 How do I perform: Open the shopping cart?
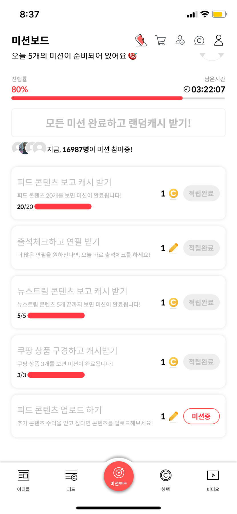160,40
